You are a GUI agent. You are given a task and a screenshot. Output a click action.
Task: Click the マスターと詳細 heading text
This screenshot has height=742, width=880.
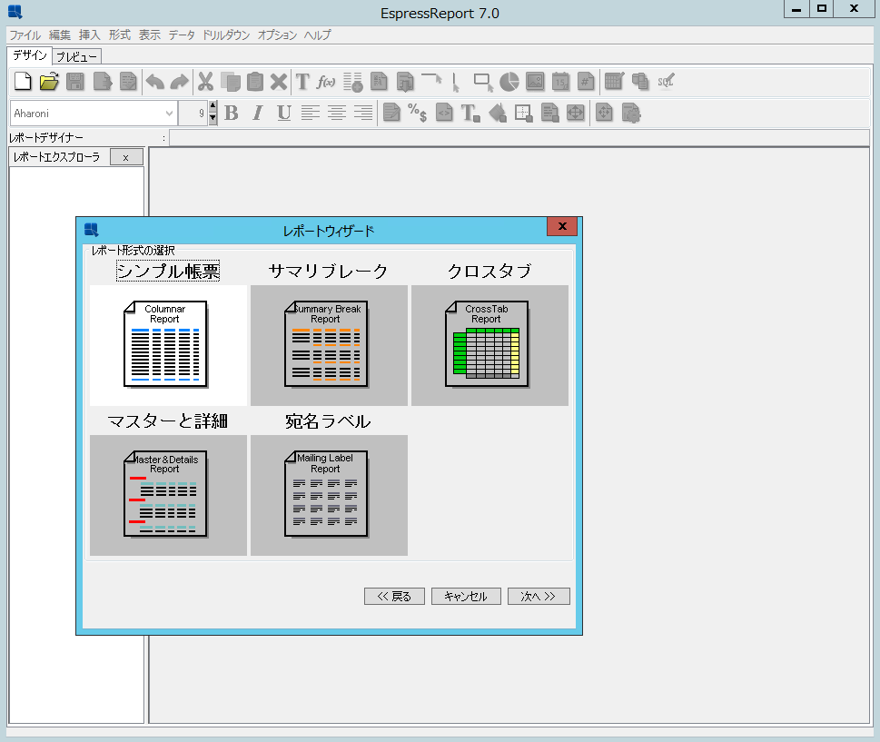168,421
